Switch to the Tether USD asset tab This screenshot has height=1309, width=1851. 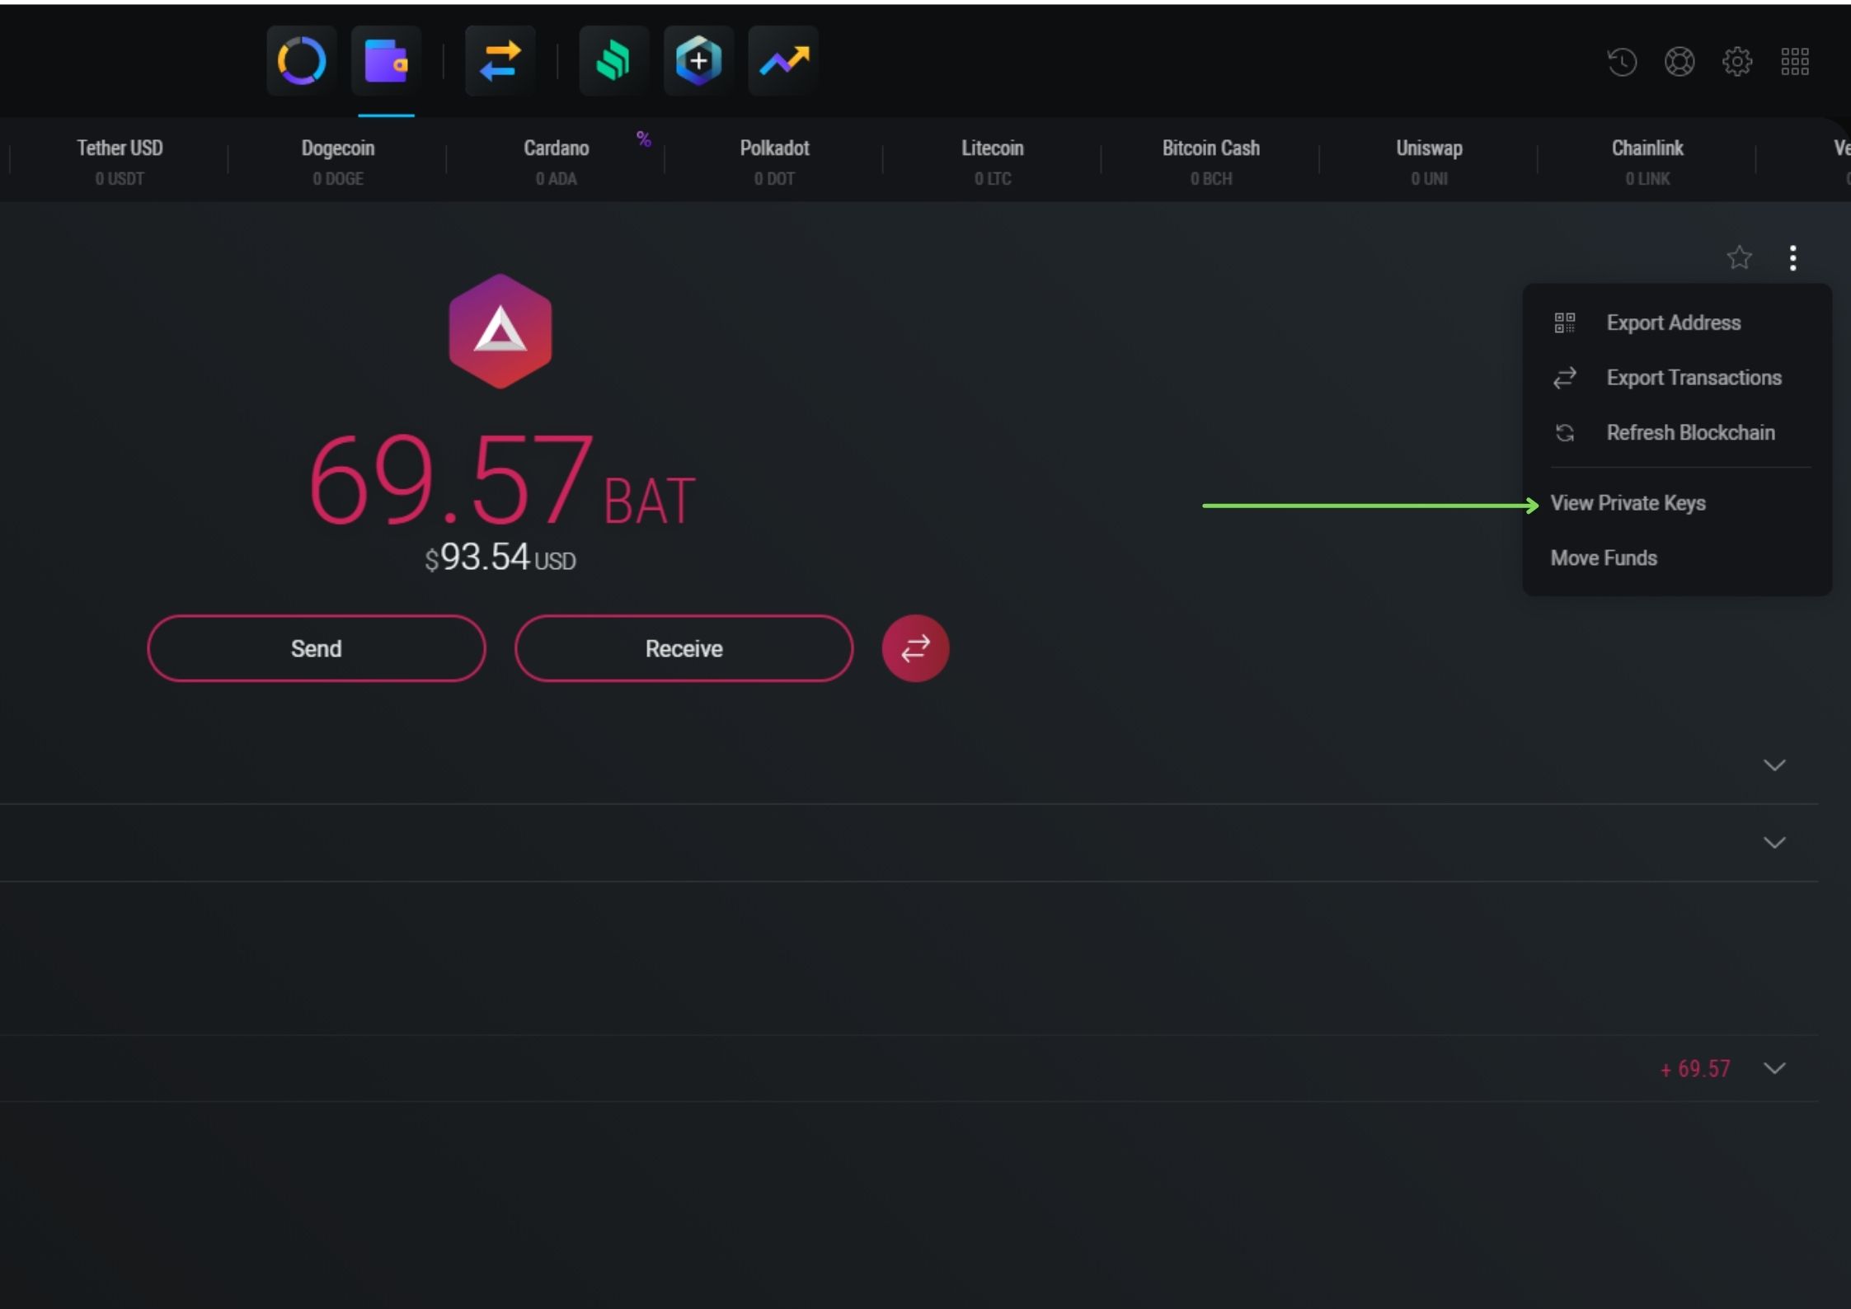click(x=120, y=162)
